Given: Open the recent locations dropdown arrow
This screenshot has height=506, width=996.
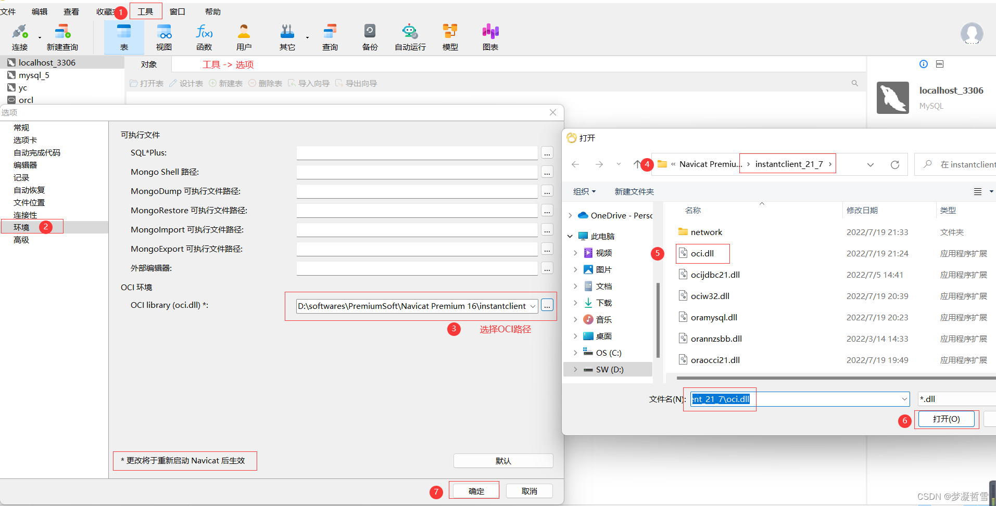Looking at the screenshot, I should click(619, 164).
